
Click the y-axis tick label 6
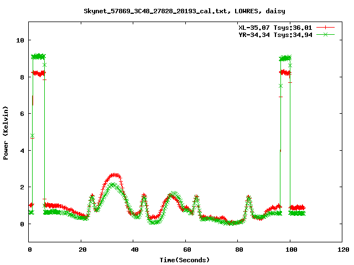point(22,114)
